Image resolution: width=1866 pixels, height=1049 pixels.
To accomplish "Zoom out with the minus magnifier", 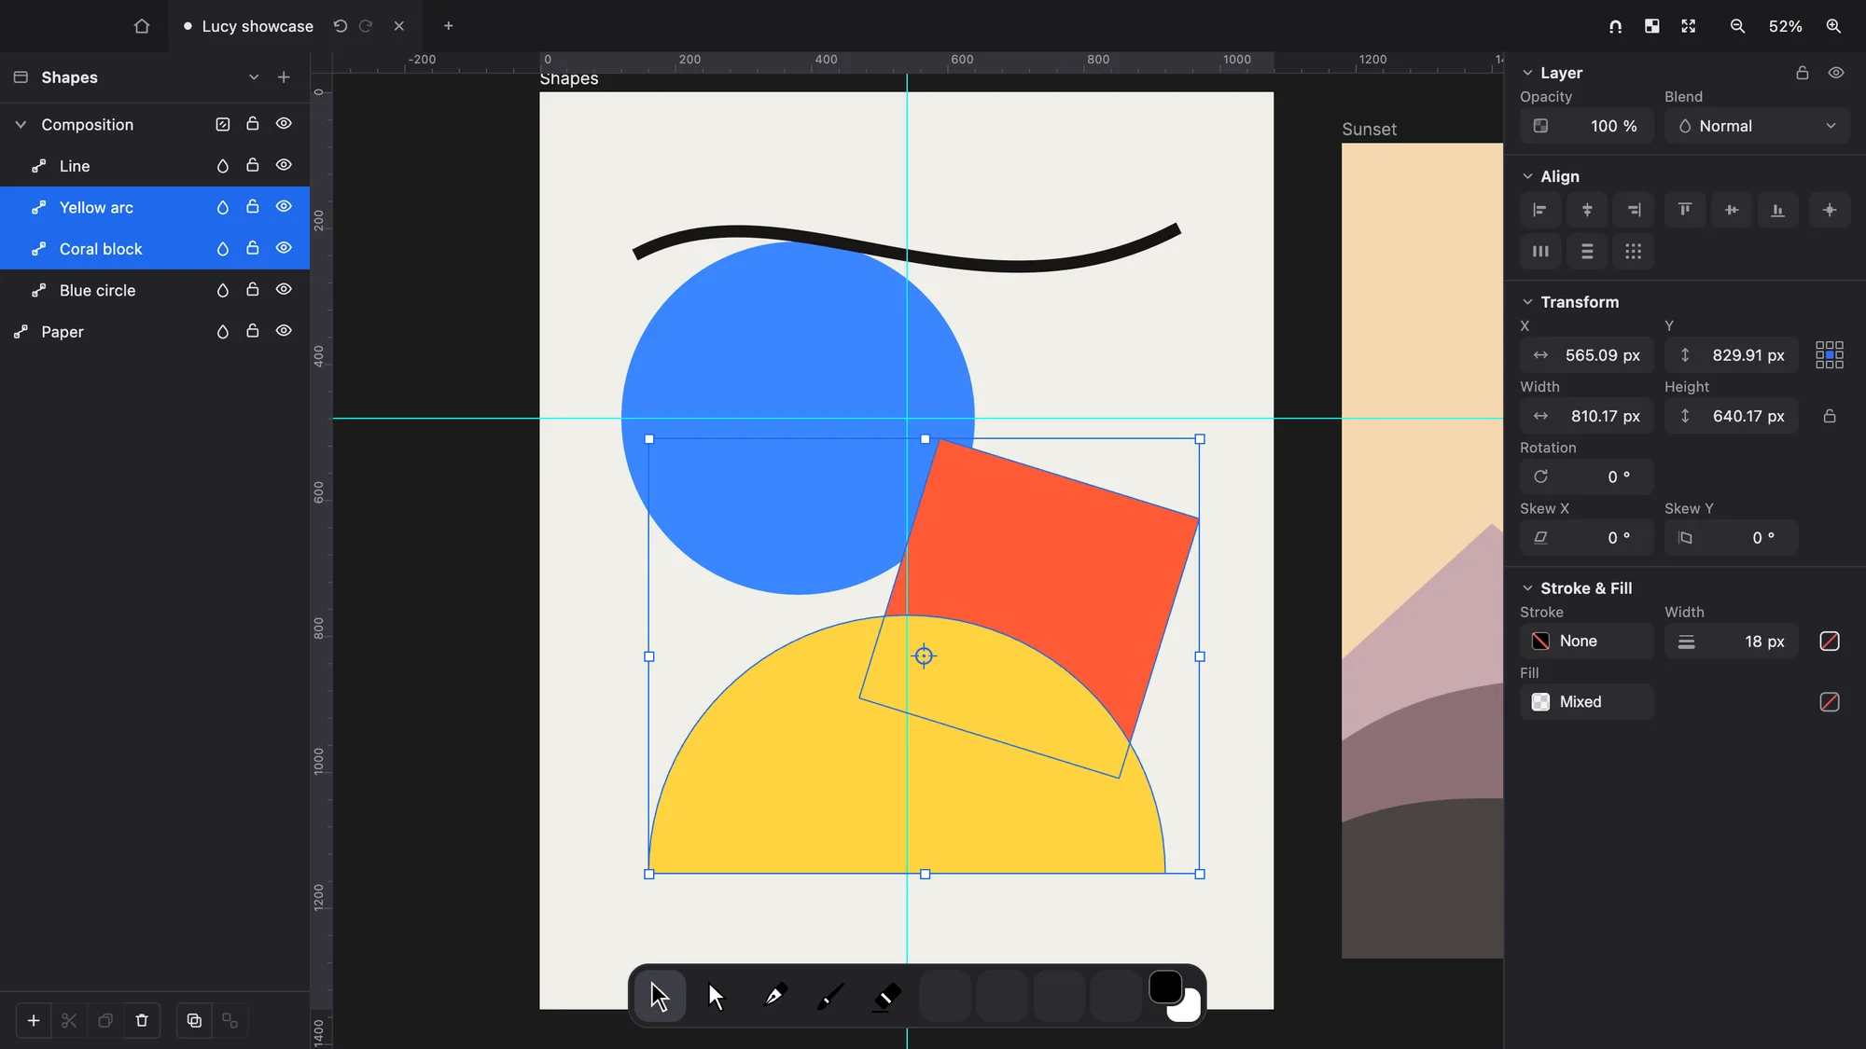I will click(x=1737, y=26).
